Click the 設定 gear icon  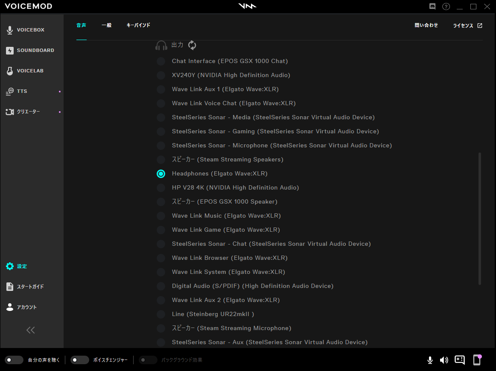point(10,266)
